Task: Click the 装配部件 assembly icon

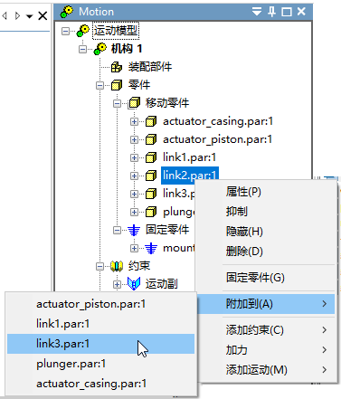Action: 117,67
